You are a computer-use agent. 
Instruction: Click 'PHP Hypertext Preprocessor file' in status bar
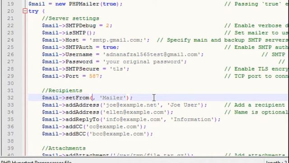36,162
